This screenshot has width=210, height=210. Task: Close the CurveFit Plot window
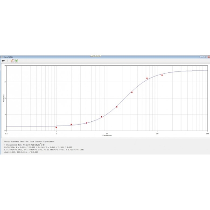click(209, 57)
